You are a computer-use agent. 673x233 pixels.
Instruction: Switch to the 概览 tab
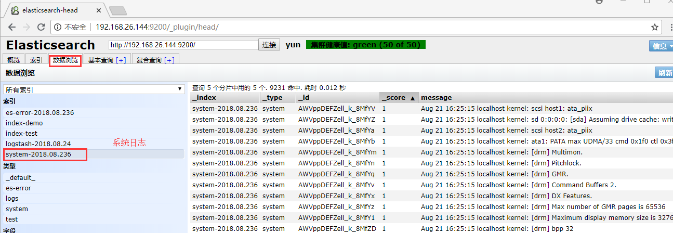pyautogui.click(x=13, y=60)
